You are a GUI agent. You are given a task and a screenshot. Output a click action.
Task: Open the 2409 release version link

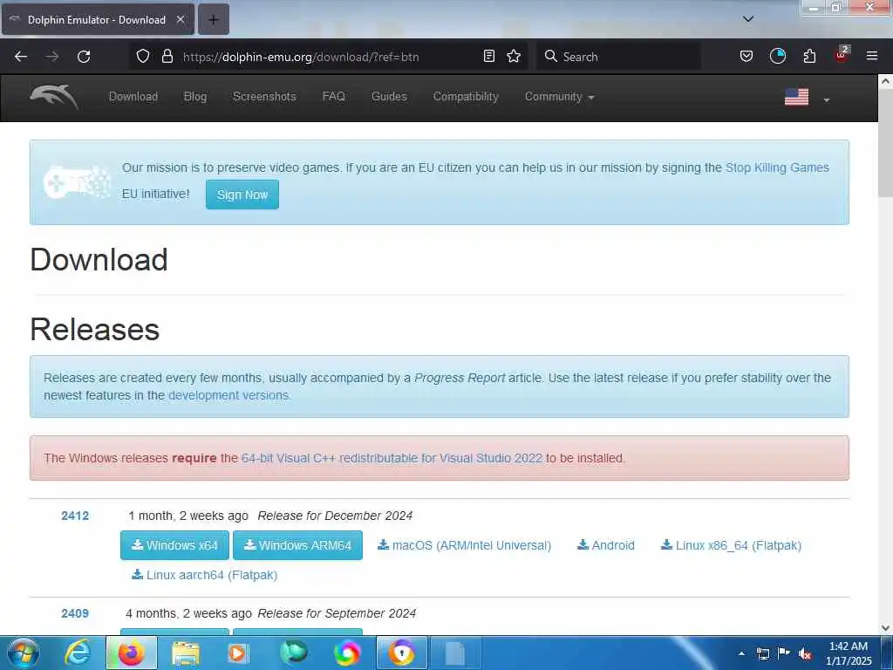pyautogui.click(x=75, y=613)
